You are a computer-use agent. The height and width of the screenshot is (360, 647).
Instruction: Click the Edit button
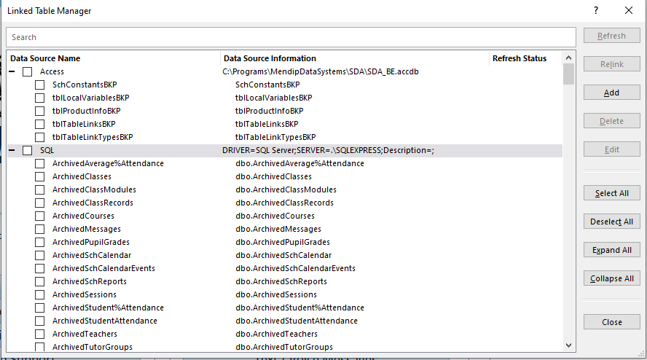pyautogui.click(x=611, y=150)
